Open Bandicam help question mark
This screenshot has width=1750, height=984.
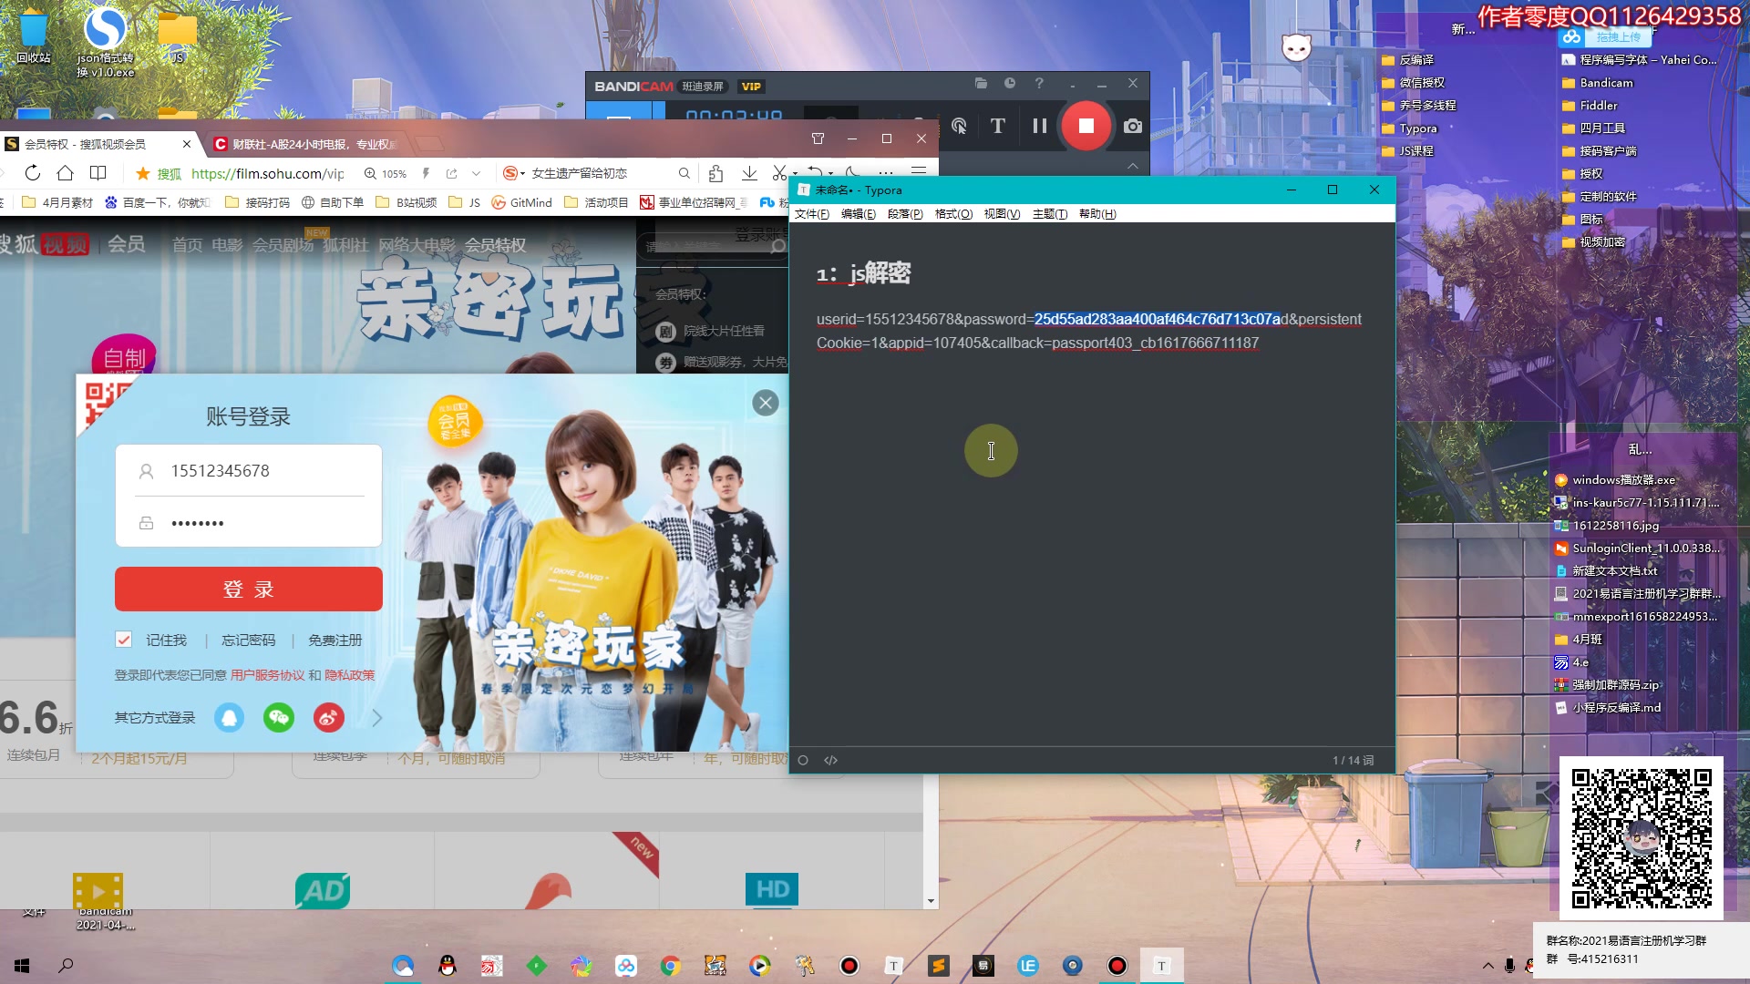tap(1039, 83)
